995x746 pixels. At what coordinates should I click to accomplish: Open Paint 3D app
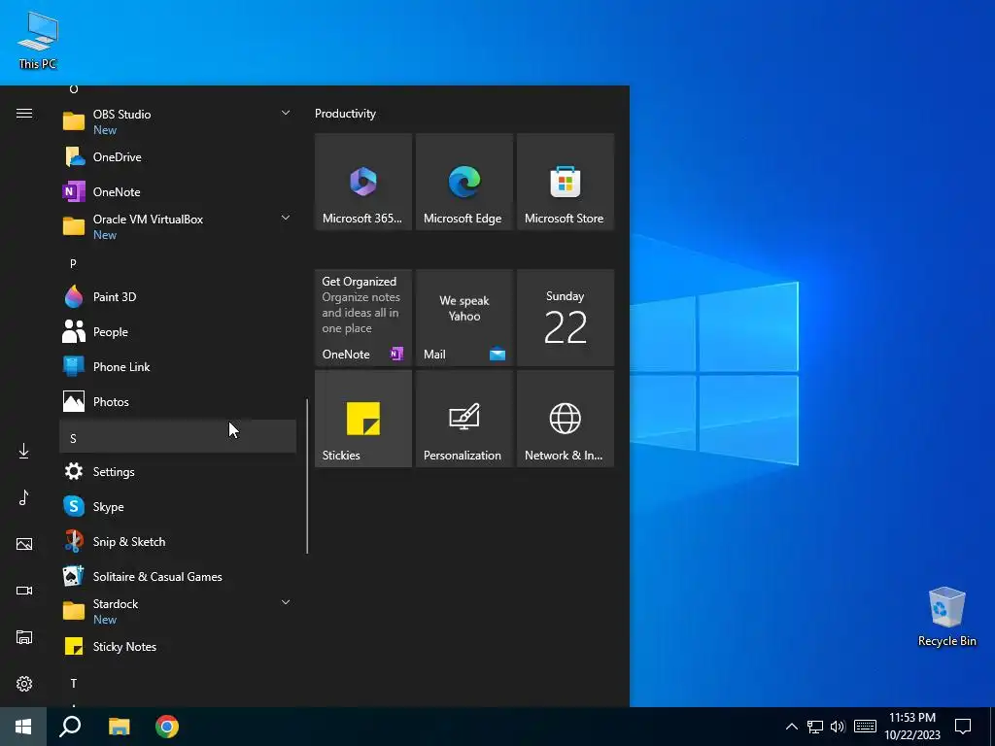pos(178,297)
